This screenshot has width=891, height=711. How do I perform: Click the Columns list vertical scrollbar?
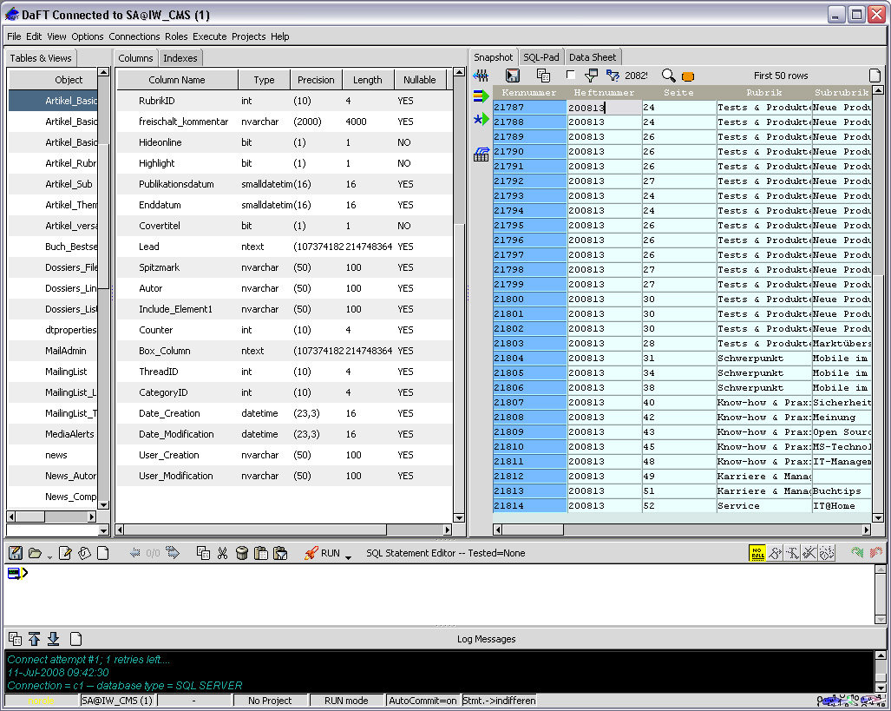[x=459, y=294]
